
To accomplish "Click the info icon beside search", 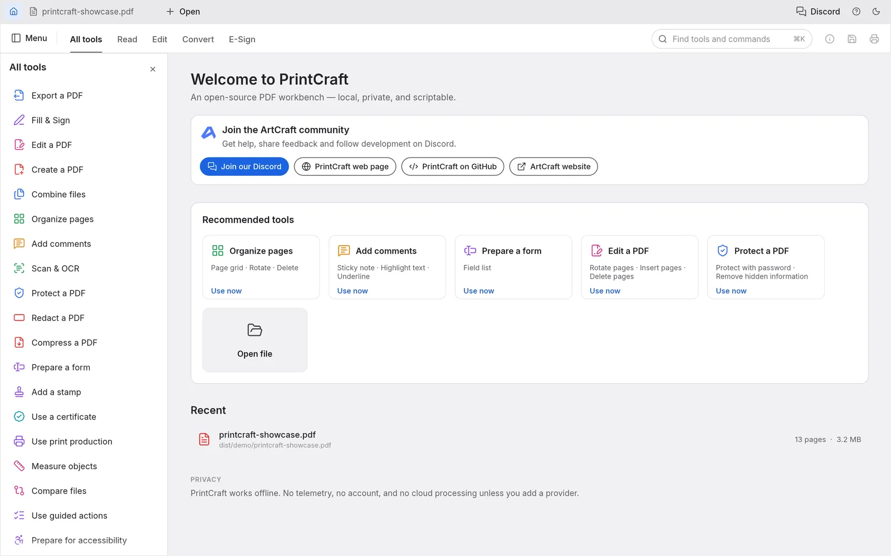I will click(x=830, y=39).
